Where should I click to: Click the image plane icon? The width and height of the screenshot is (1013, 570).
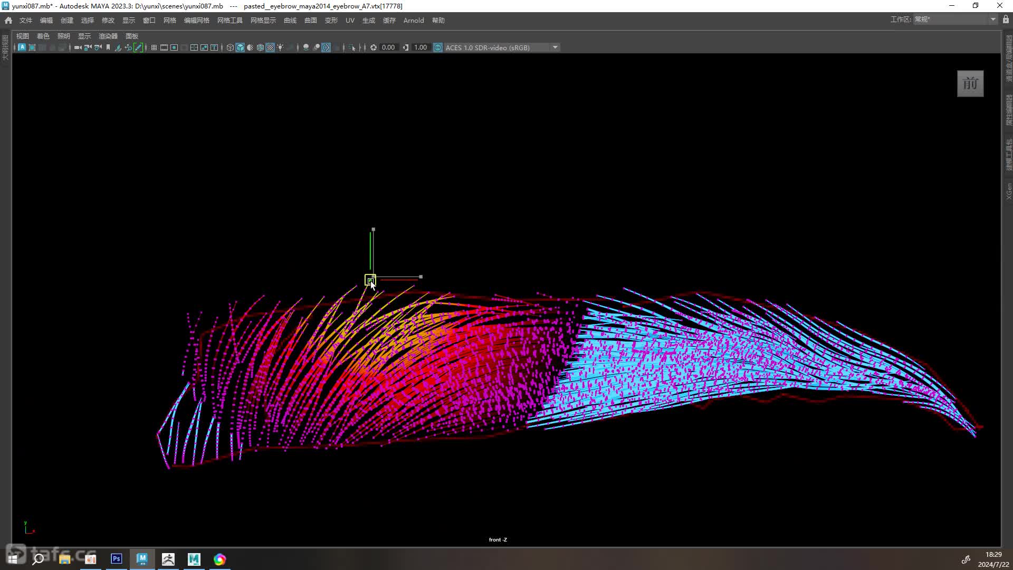coord(118,47)
